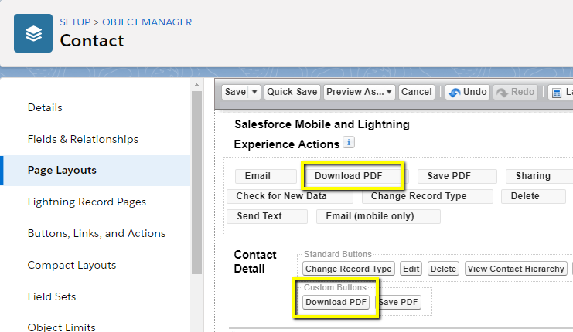Select Fields & Relationships in sidebar
The height and width of the screenshot is (332, 573).
point(83,139)
